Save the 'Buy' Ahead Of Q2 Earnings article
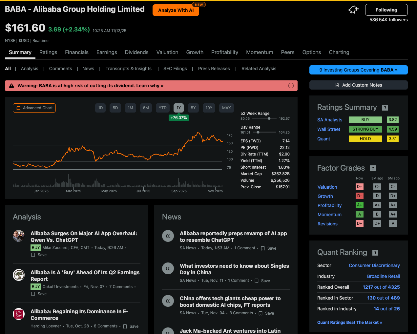Viewport: 417px width, 334px height. 39,294
